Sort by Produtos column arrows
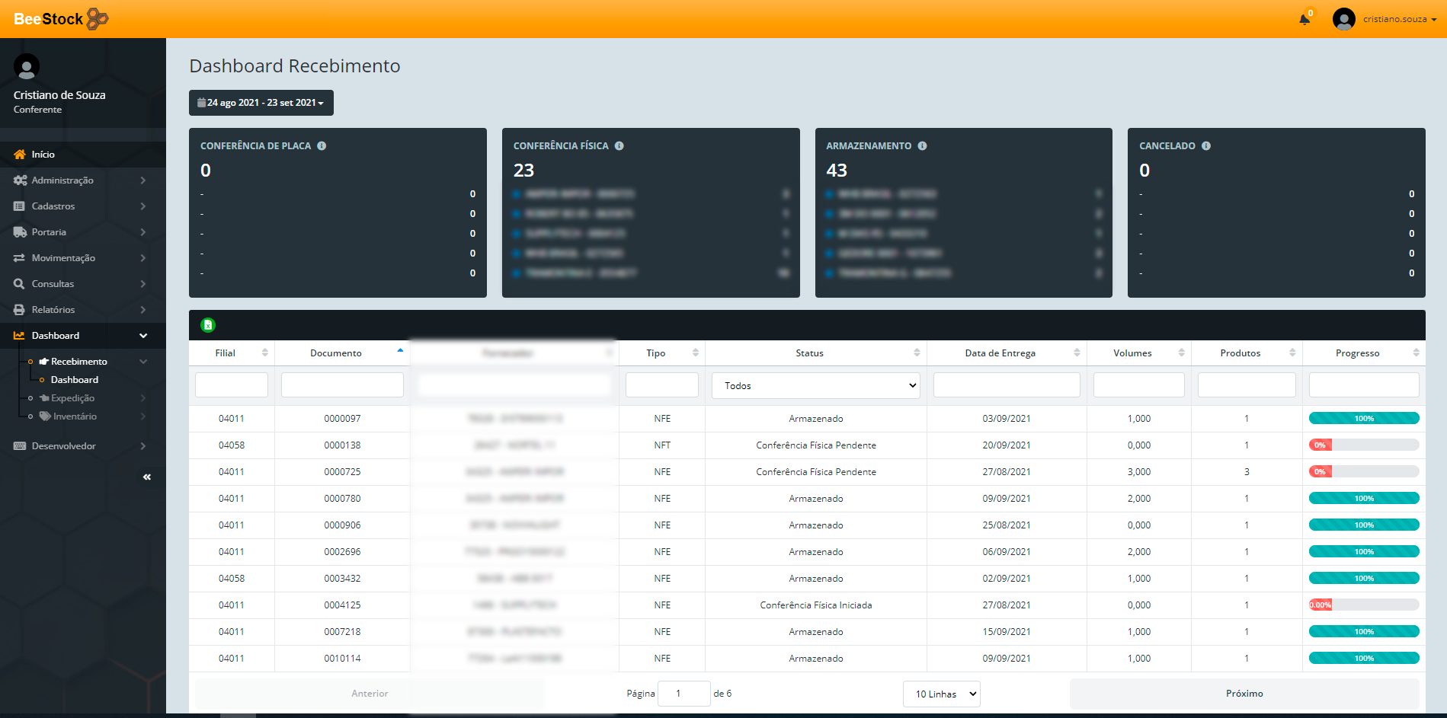 tap(1292, 353)
